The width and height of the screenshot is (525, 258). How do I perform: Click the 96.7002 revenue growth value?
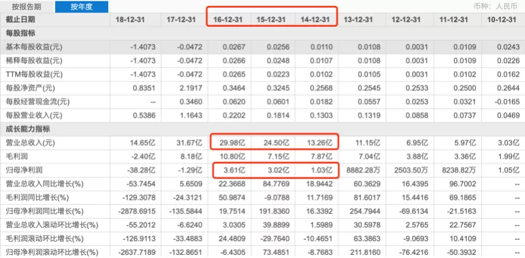point(463,184)
